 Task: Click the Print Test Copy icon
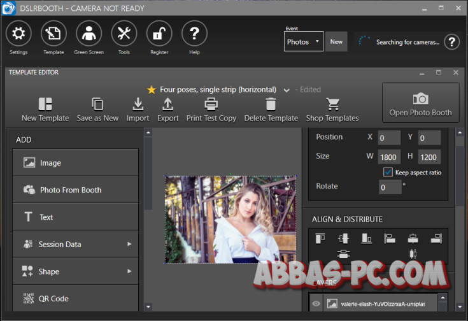pyautogui.click(x=211, y=104)
